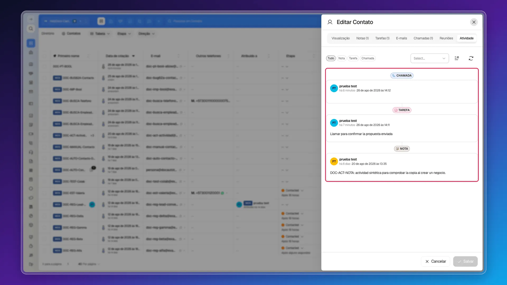Filter activity by Chamada chip
The image size is (507, 285).
tap(368, 58)
